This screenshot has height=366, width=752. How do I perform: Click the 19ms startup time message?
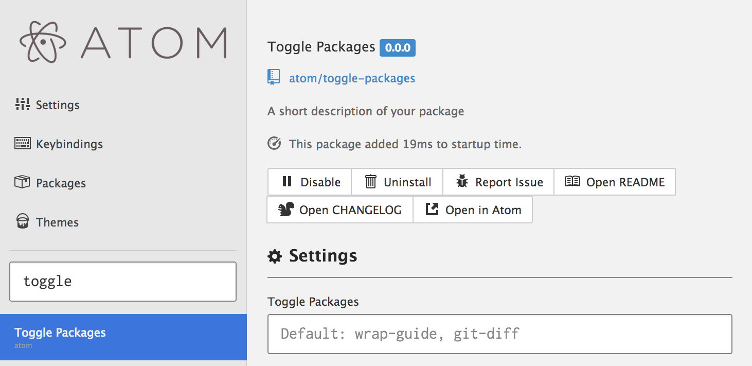405,144
